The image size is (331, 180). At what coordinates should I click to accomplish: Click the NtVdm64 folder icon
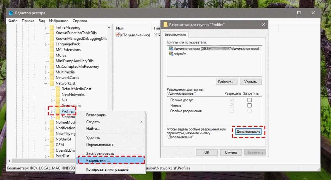(x=51, y=139)
